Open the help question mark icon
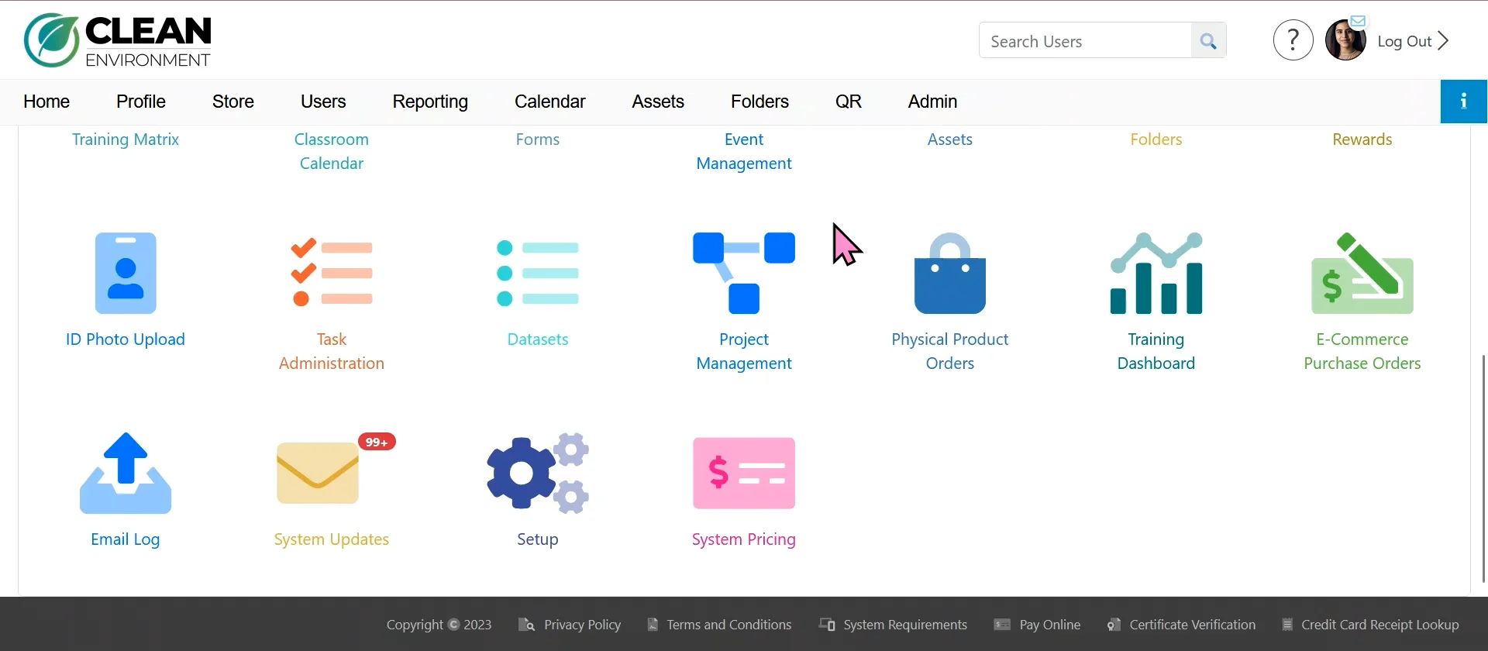Screen dimensions: 1488x651 [x=1293, y=40]
